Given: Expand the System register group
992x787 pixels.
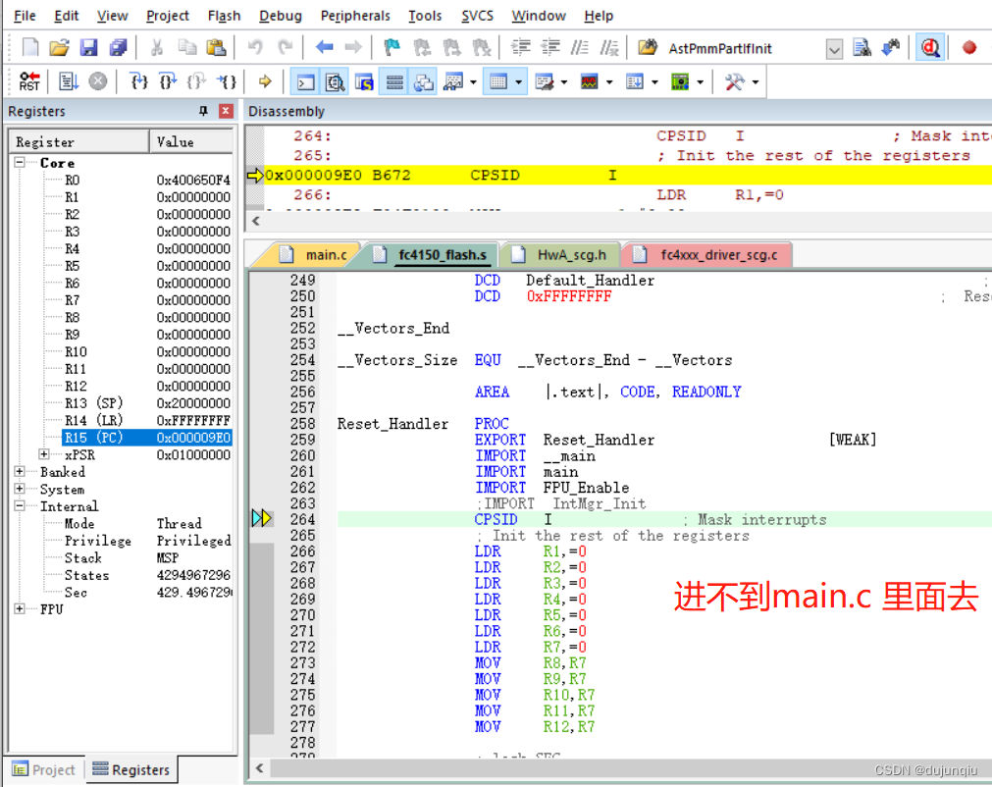Looking at the screenshot, I should click(x=20, y=489).
